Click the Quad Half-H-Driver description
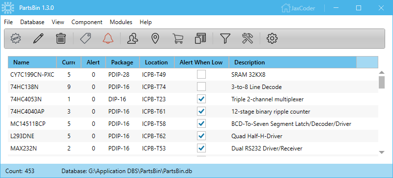Screen dimensions: 393x178 pos(256,136)
